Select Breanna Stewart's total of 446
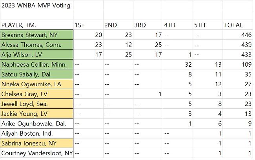255x160 pixels. [x=238, y=35]
